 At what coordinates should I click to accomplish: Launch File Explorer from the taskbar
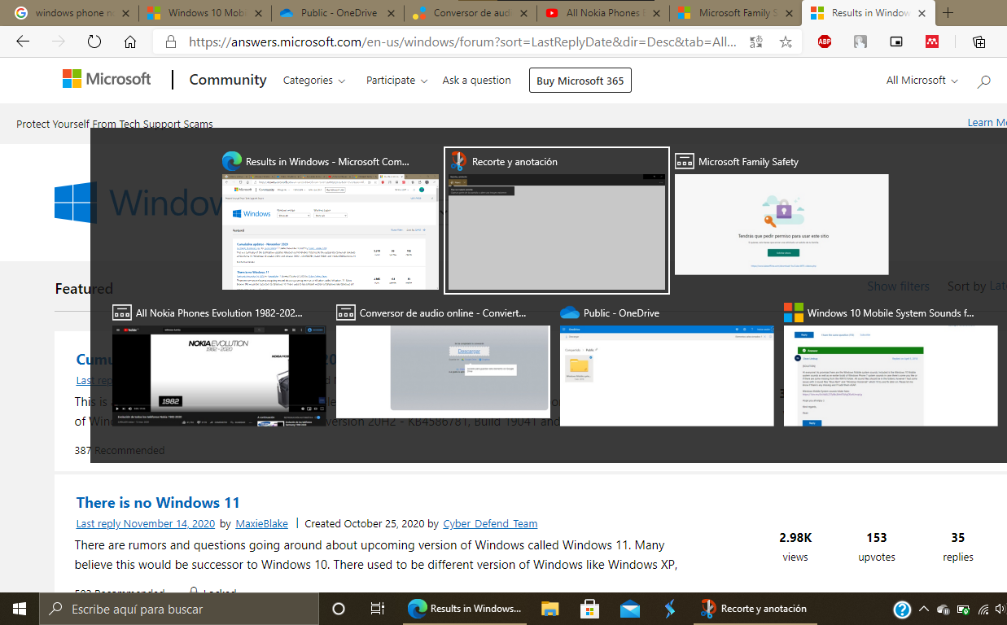(550, 609)
